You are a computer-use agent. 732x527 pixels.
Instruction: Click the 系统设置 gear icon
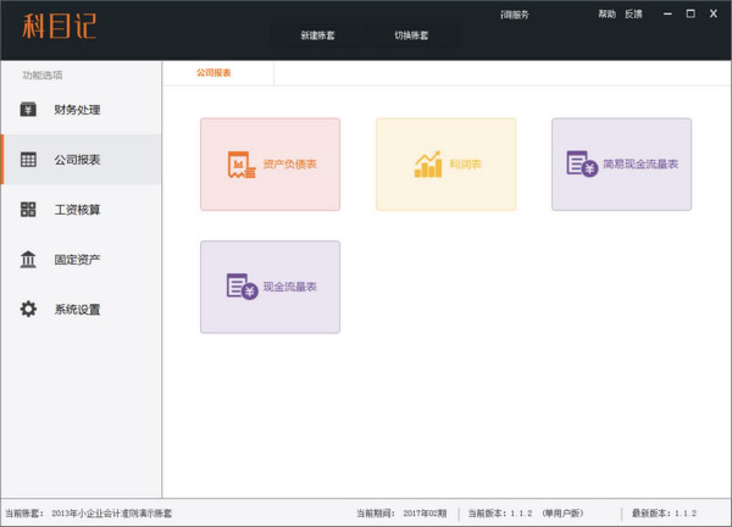(x=28, y=309)
